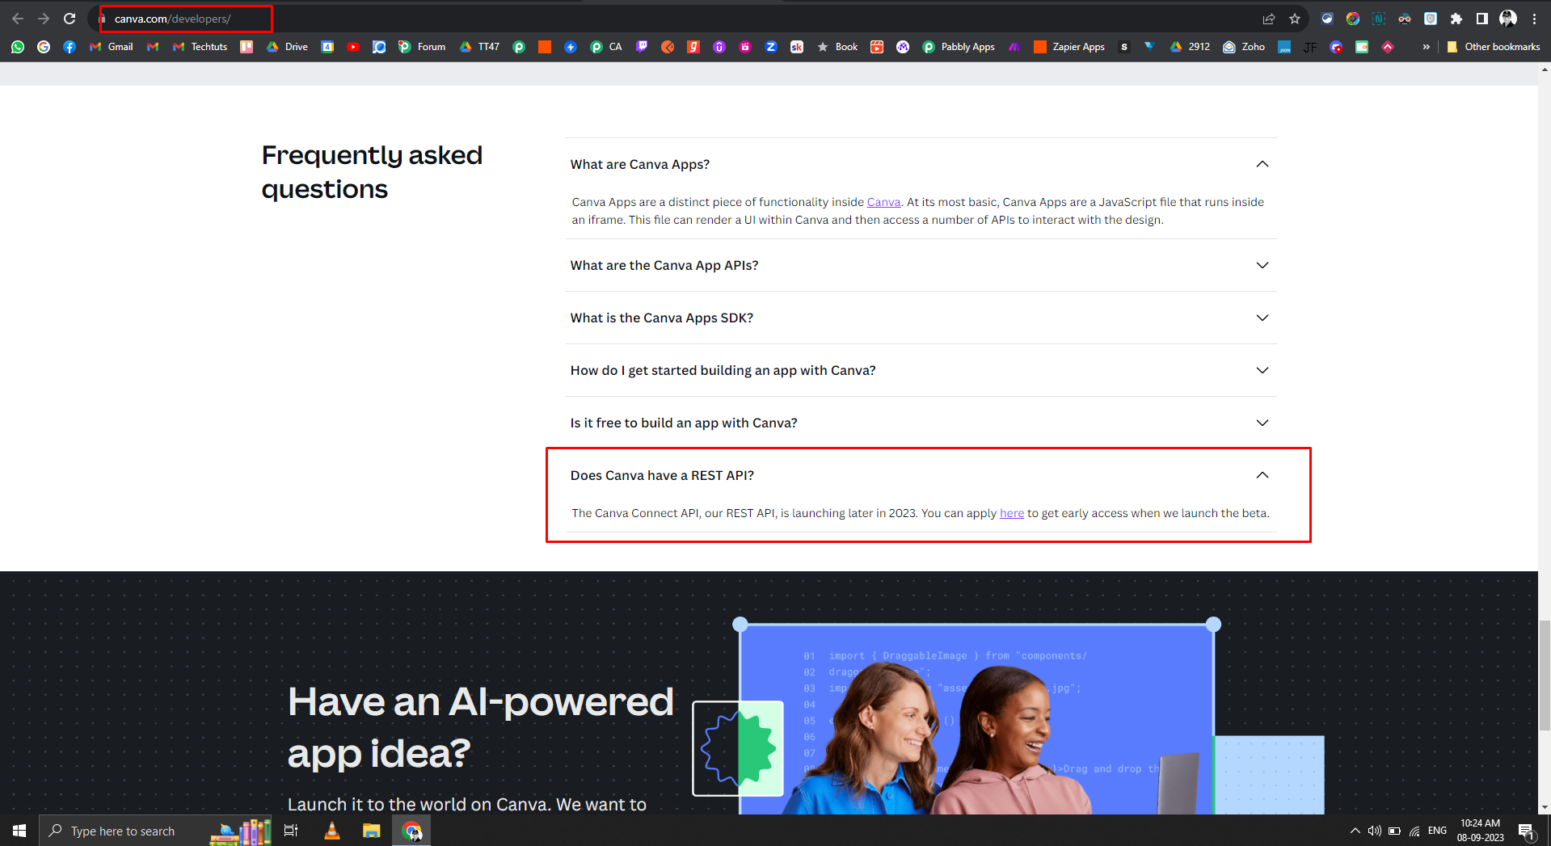This screenshot has height=846, width=1551.
Task: Collapse the 'What are Canva Apps?' question
Action: (x=921, y=164)
